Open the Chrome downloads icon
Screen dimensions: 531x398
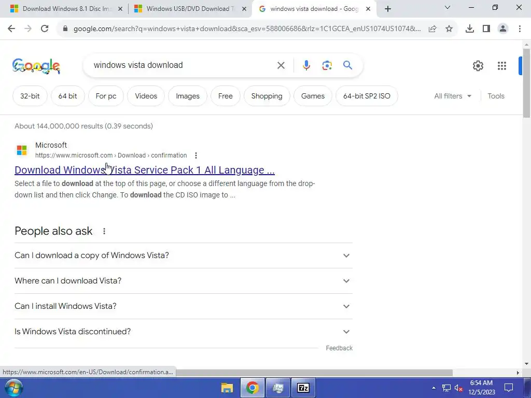click(470, 29)
